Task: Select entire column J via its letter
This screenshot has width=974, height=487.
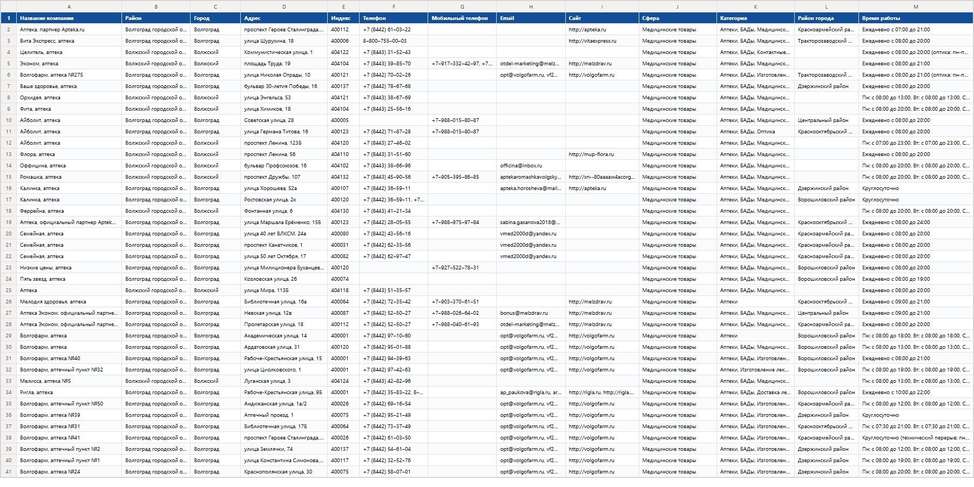Action: 678,6
